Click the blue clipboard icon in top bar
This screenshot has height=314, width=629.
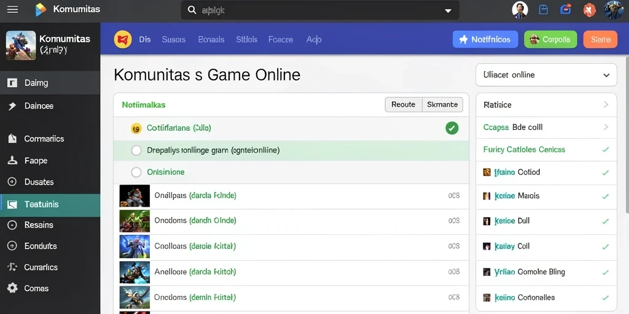(x=543, y=10)
